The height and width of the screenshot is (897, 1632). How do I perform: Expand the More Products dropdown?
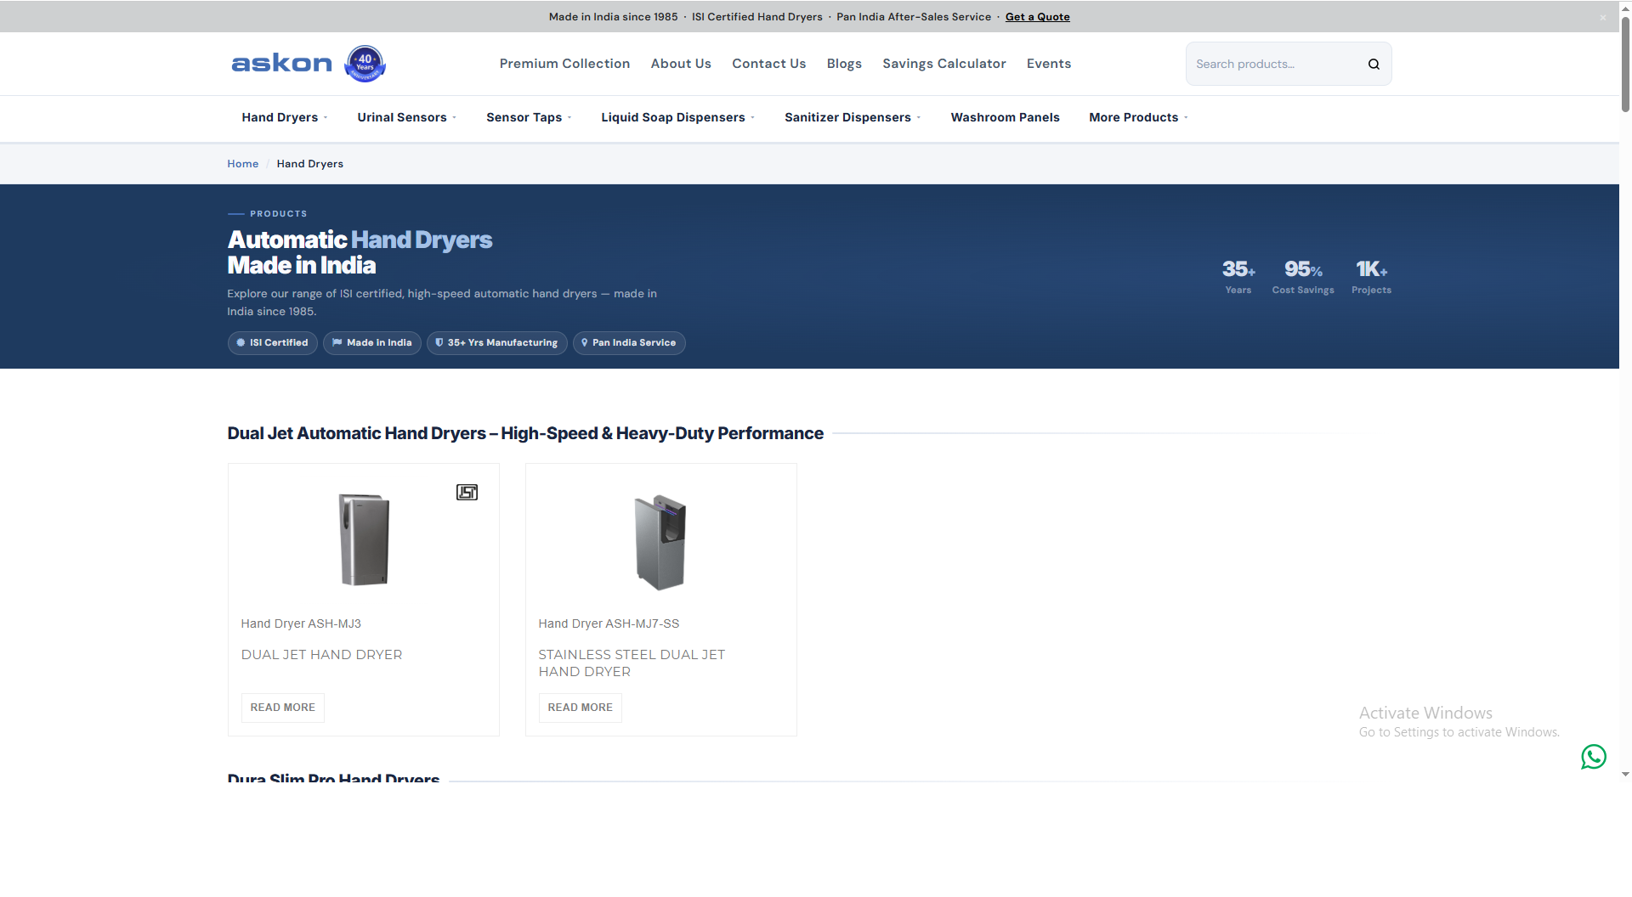[x=1138, y=117]
